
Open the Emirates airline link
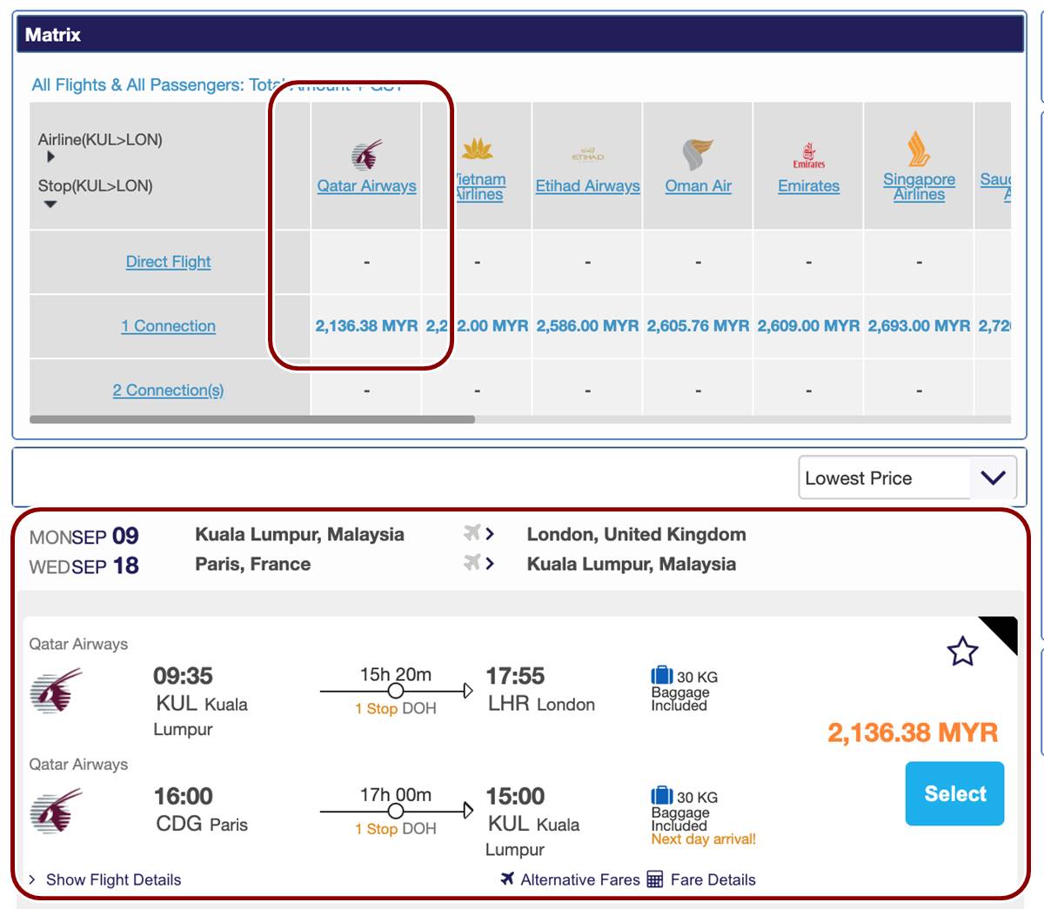coord(808,186)
